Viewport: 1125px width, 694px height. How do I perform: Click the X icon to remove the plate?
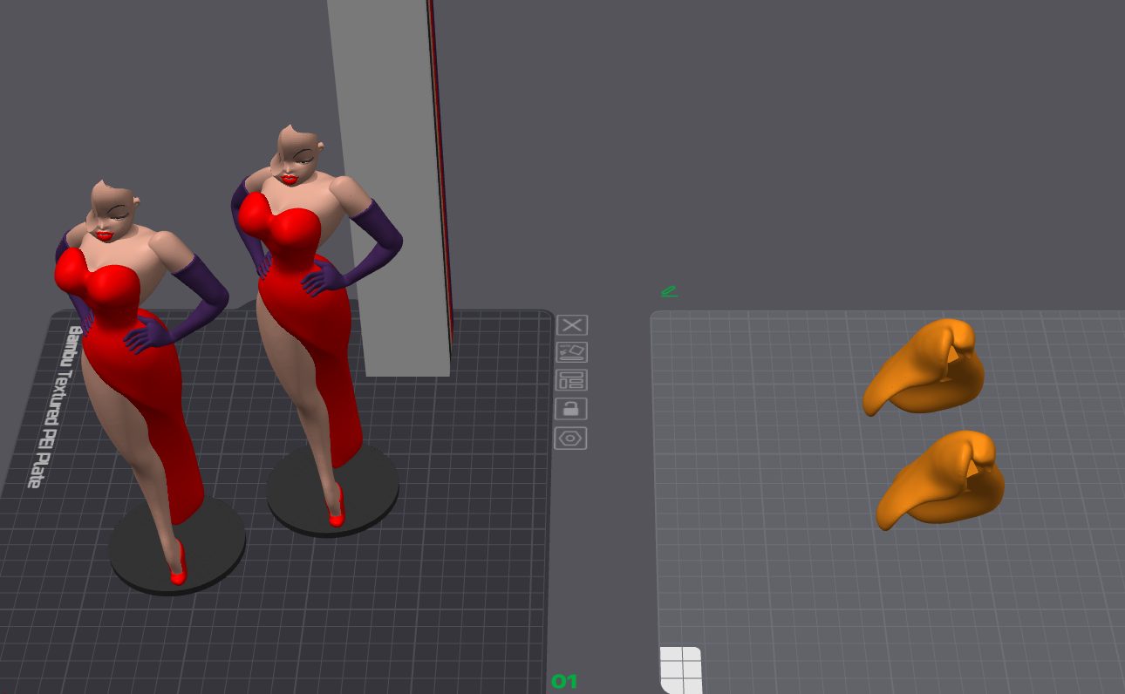571,325
